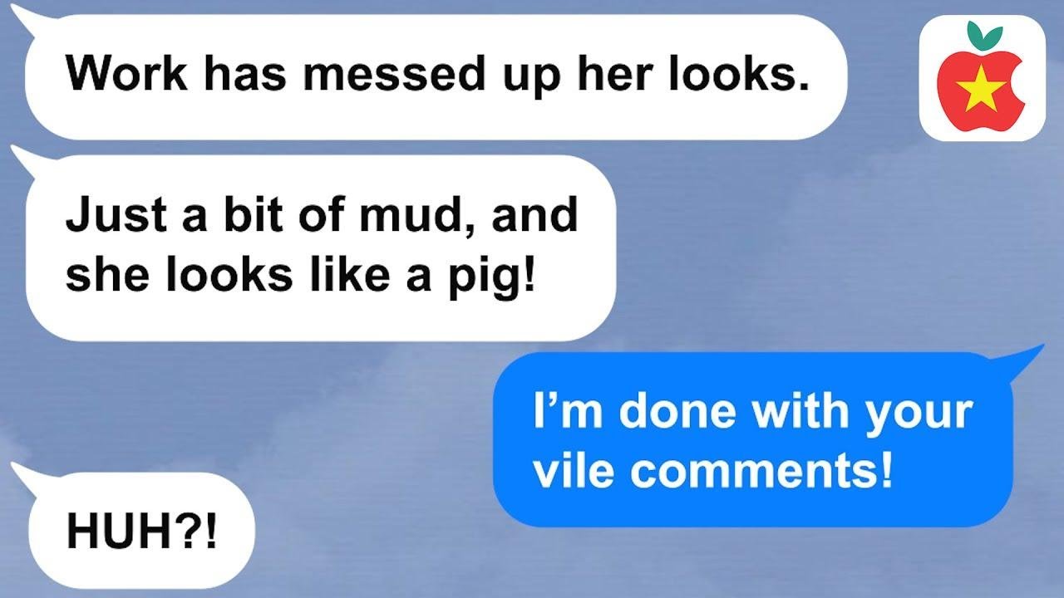This screenshot has height=598, width=1064.
Task: Click the red apple logo icon
Action: (x=982, y=79)
